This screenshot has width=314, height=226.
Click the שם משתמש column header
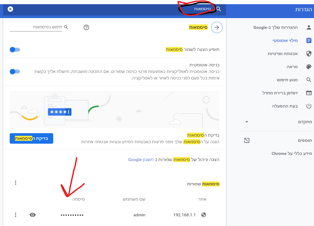[x=134, y=199]
